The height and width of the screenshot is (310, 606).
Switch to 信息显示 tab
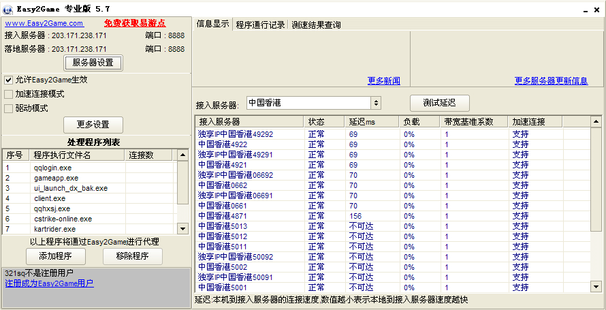click(212, 24)
